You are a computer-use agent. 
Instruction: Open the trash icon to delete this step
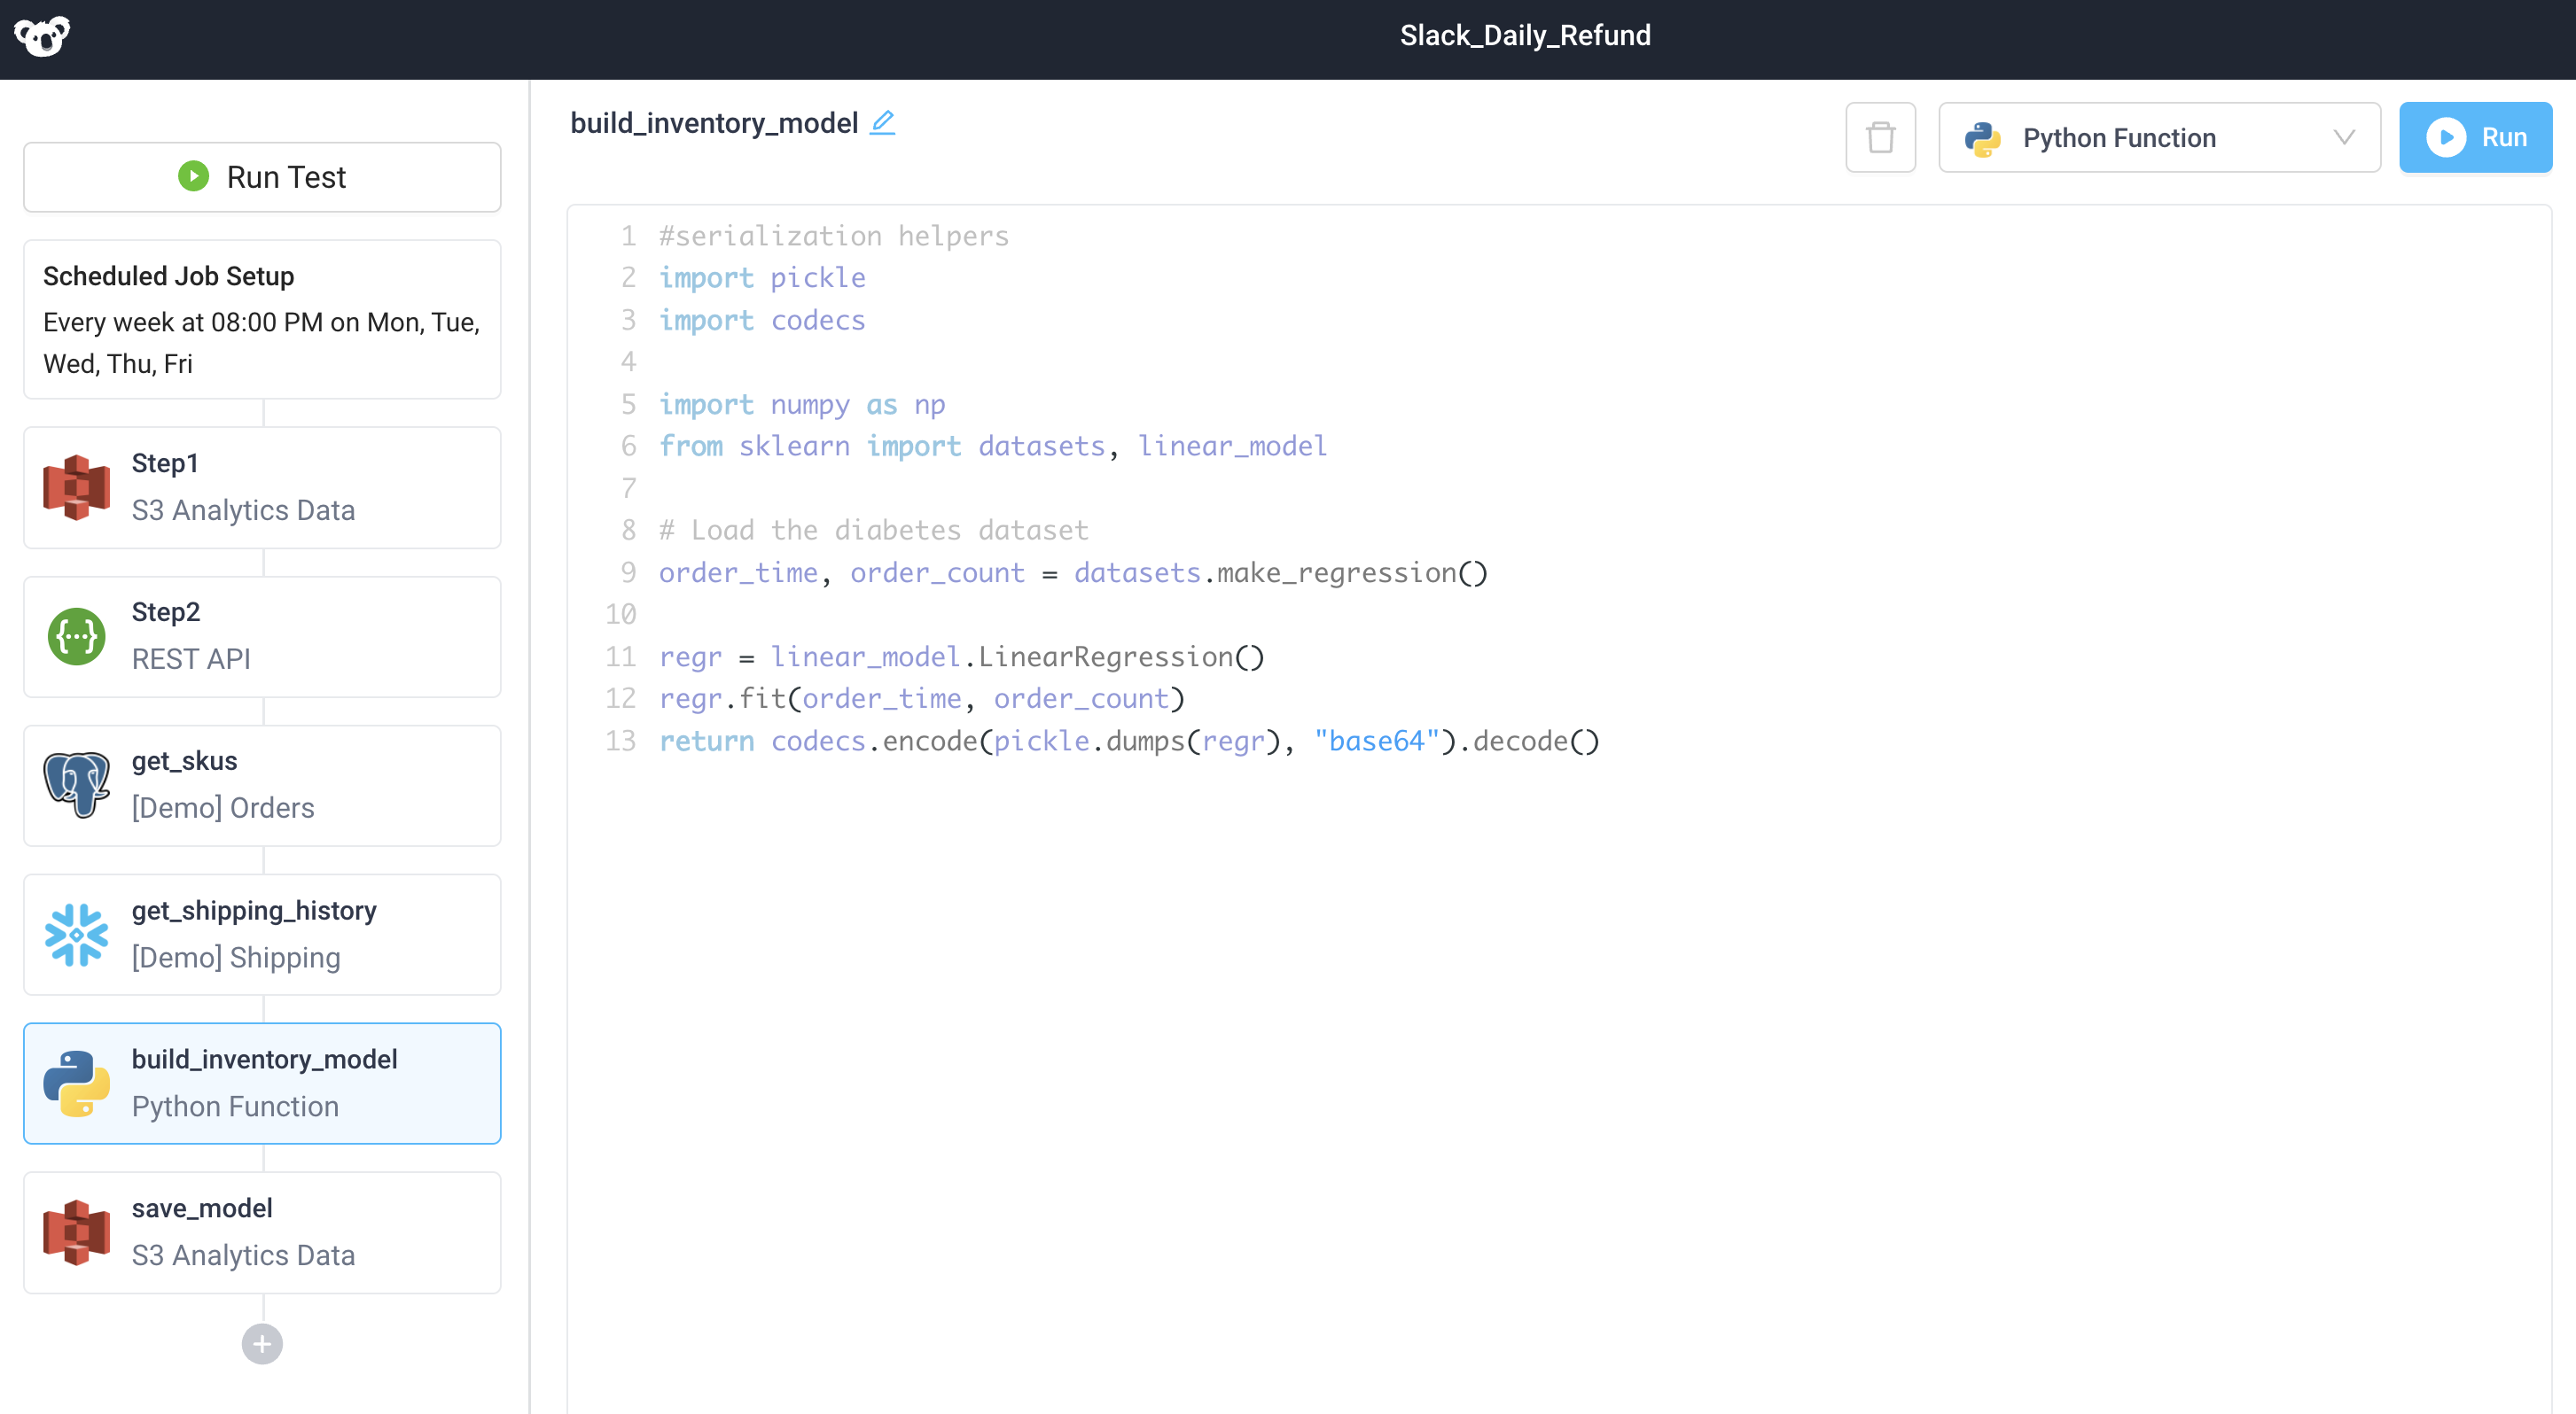click(x=1881, y=137)
